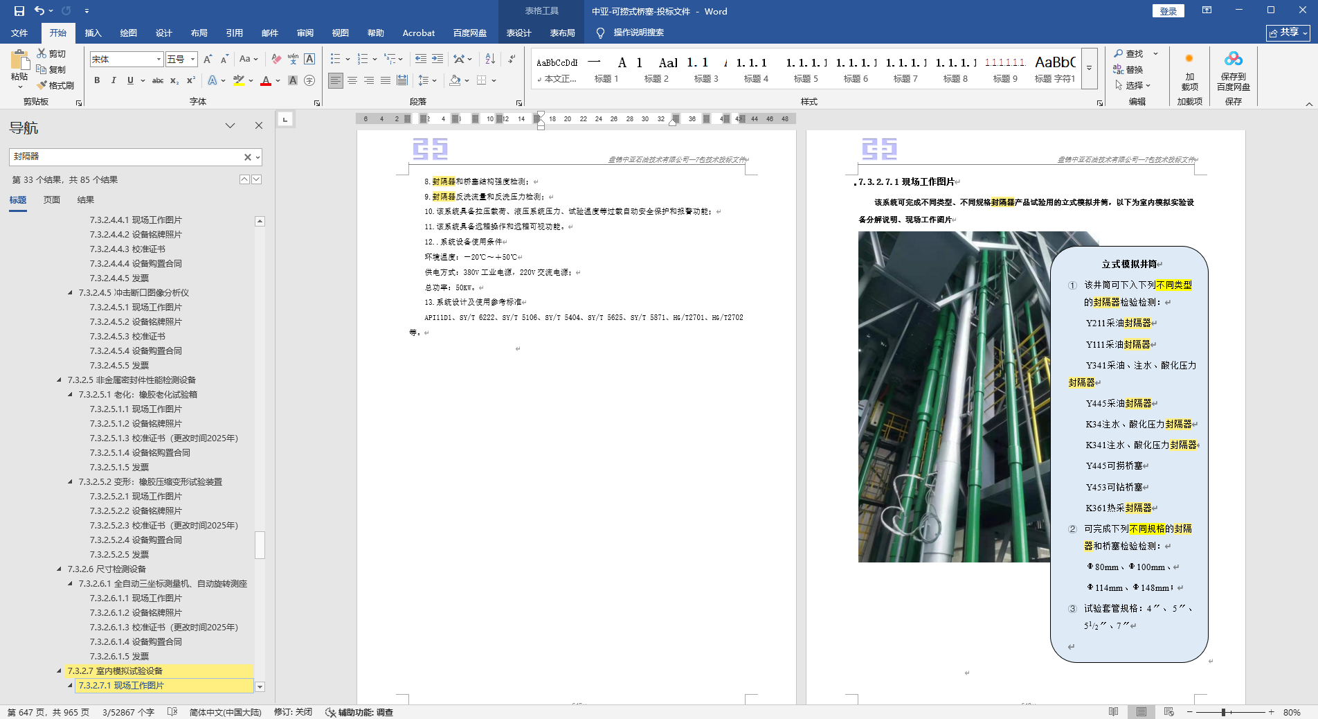Click the bullet list icon

point(335,59)
